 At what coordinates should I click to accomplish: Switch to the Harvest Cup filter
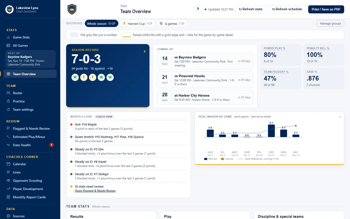tap(137, 24)
